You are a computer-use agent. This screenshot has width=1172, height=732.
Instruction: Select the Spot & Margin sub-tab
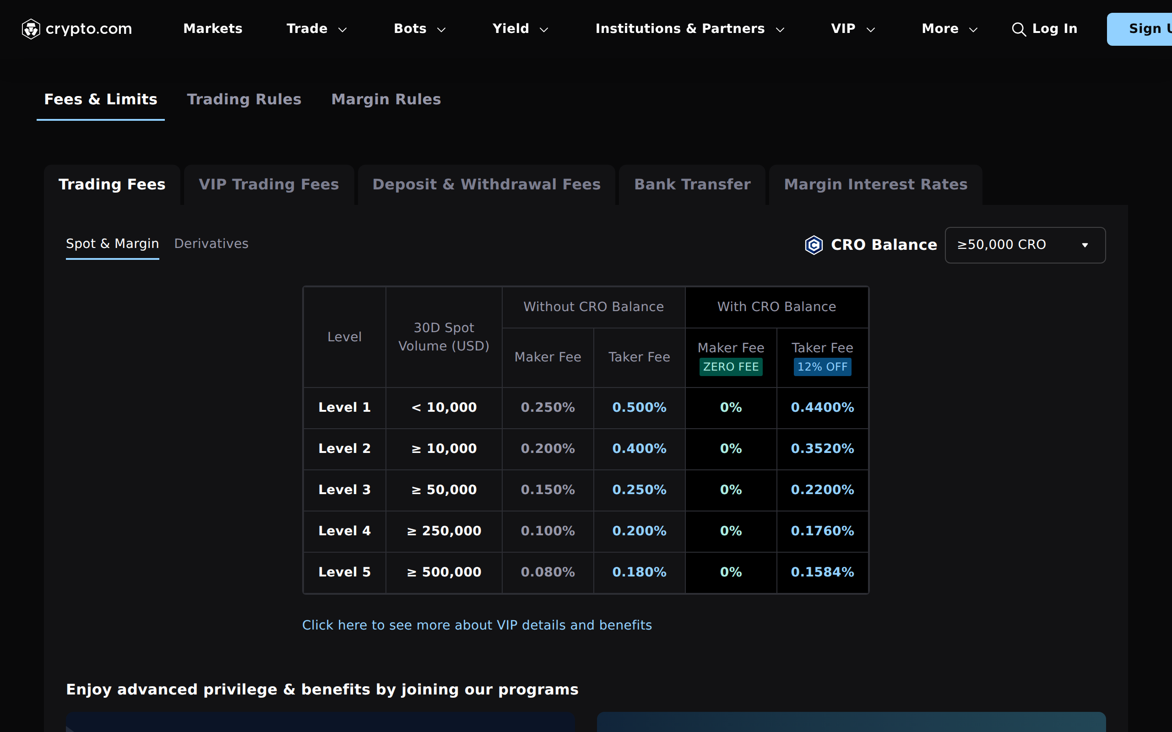[x=112, y=243]
